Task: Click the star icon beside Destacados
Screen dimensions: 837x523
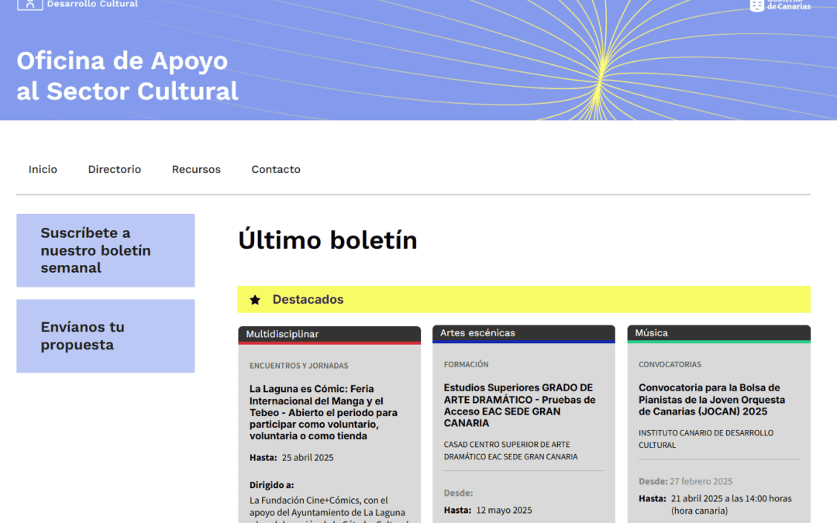Action: pyautogui.click(x=255, y=300)
